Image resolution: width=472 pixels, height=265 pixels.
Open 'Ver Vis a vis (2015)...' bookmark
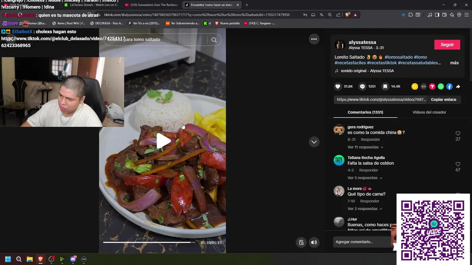(144, 23)
